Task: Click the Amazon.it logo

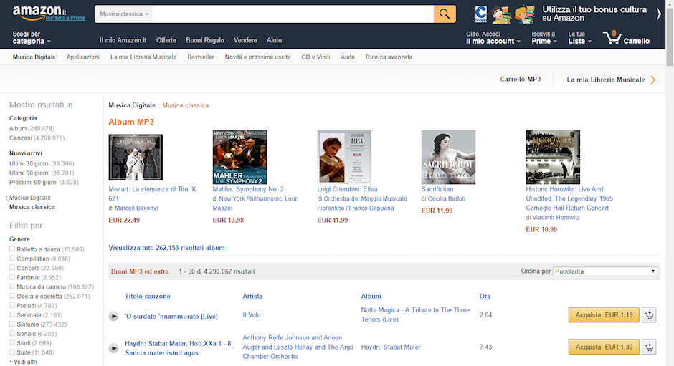Action: point(39,12)
